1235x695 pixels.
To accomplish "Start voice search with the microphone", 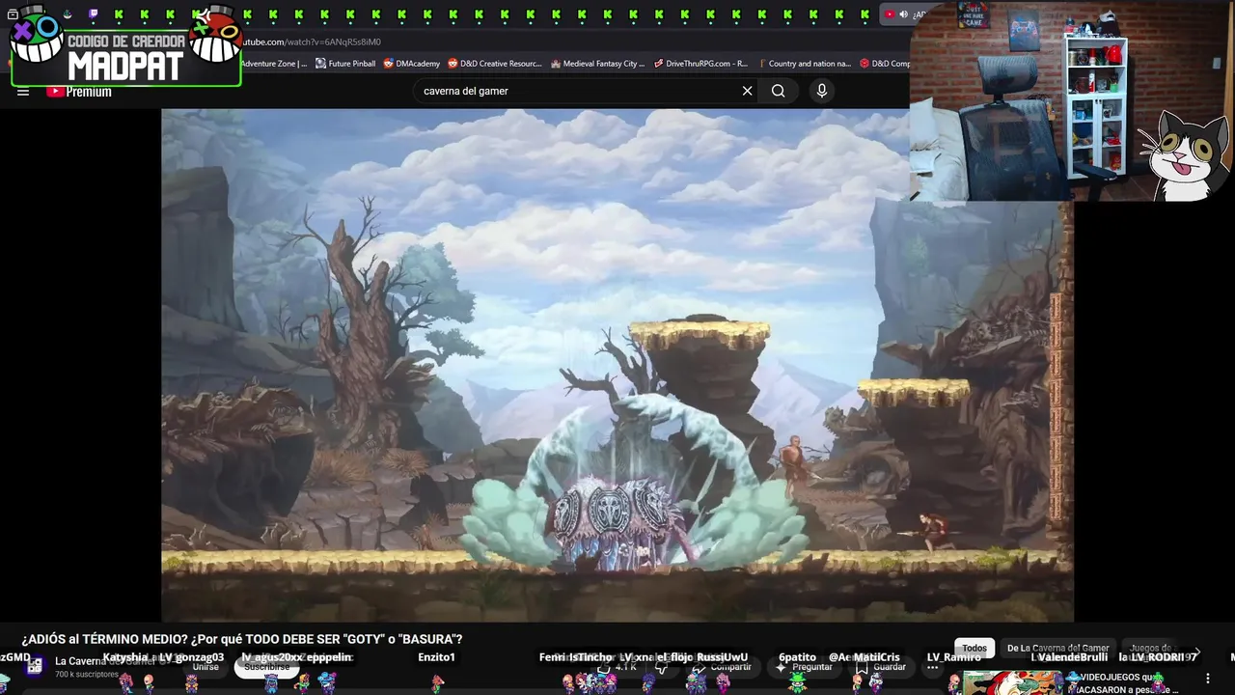I will pyautogui.click(x=822, y=91).
